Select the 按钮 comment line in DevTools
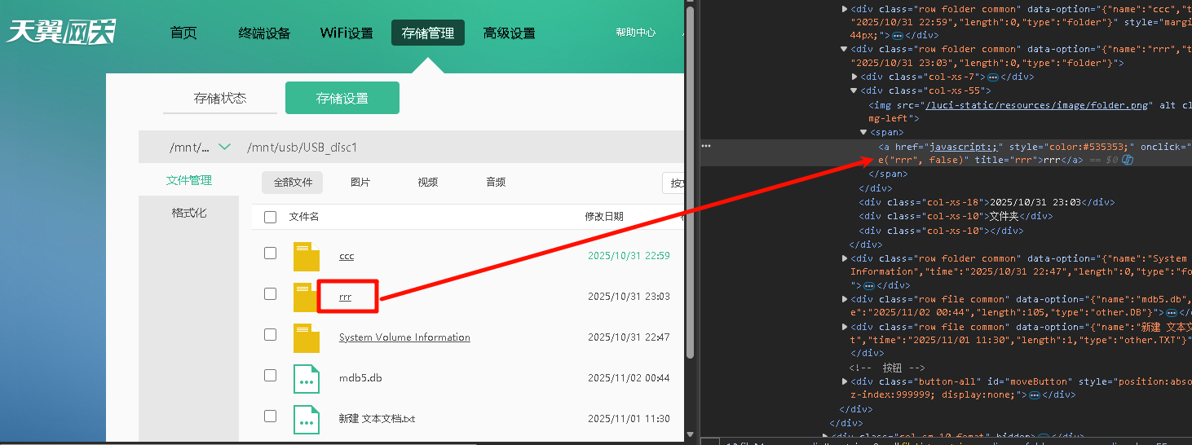1192x445 pixels. 887,368
